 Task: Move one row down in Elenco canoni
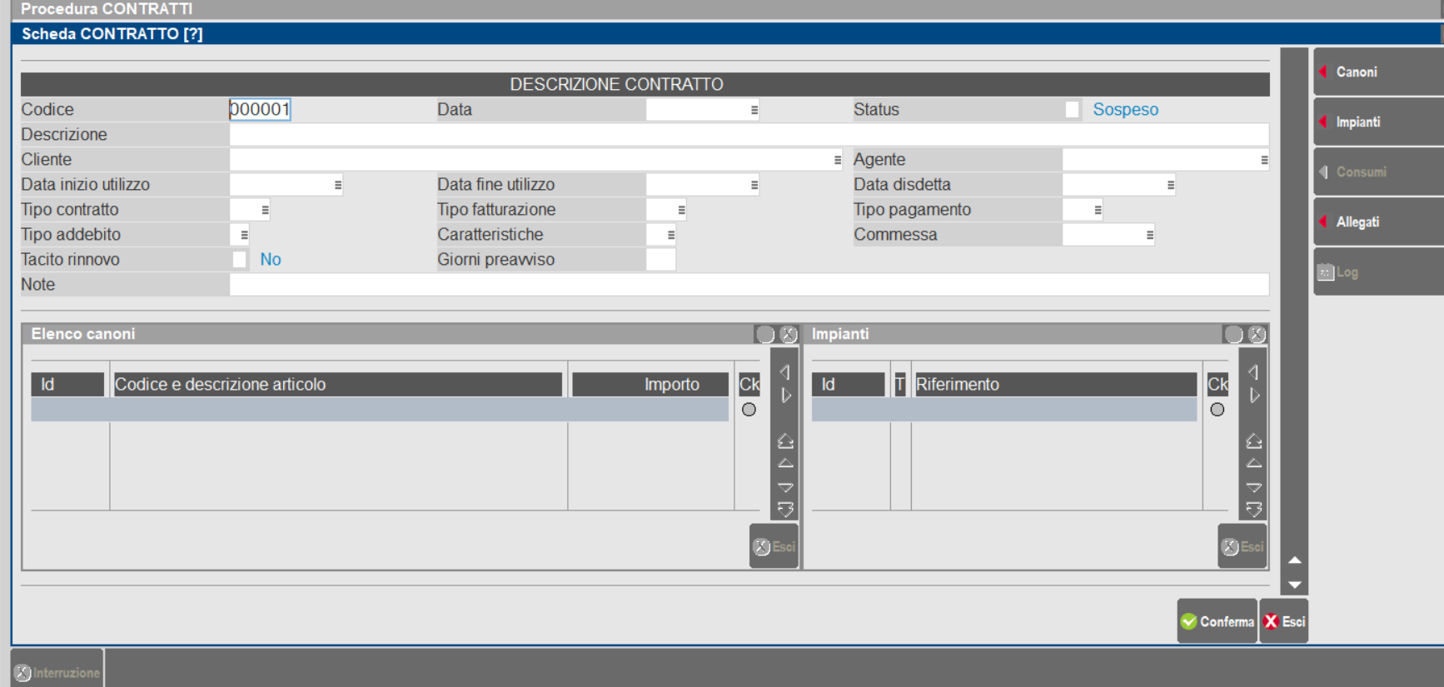tap(785, 487)
